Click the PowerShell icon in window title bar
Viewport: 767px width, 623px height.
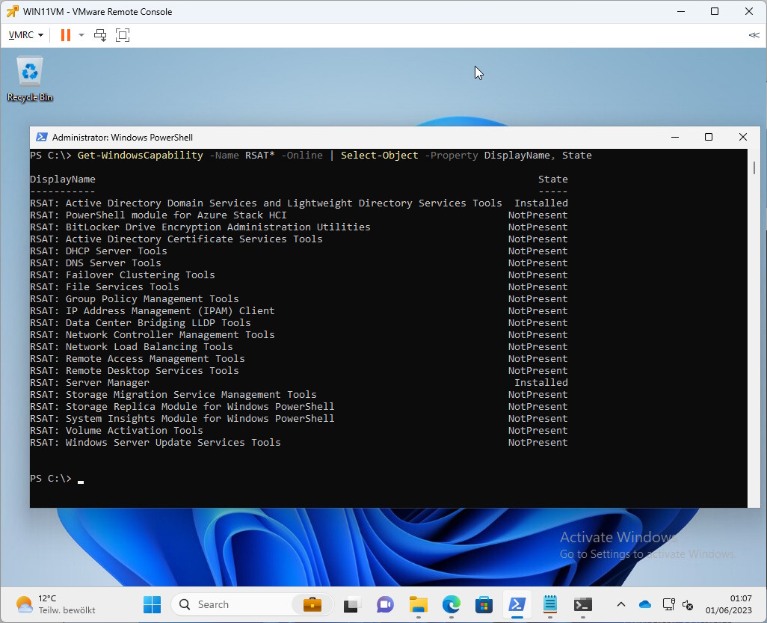tap(42, 137)
